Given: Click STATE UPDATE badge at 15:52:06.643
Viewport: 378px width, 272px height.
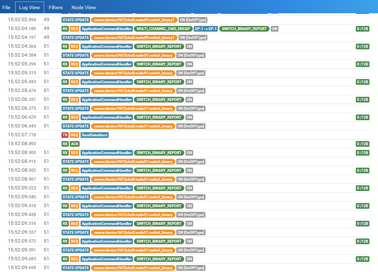Looking at the screenshot, I should (x=76, y=126).
